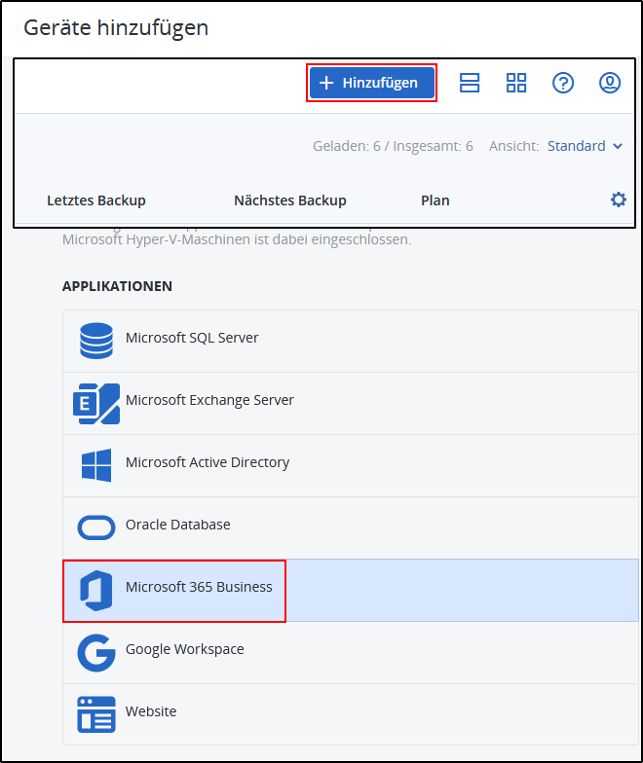Sort by Nächstes Backup column
The image size is (643, 763).
(290, 200)
